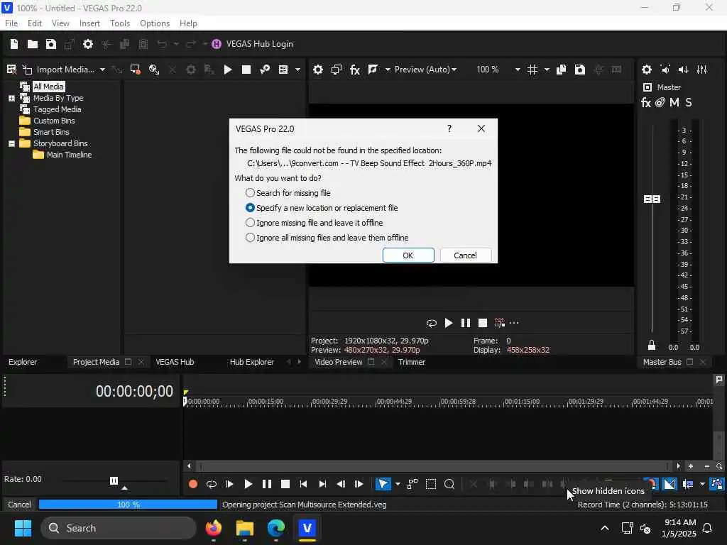This screenshot has width=727, height=545.
Task: Toggle Master Mute M button
Action: coord(674,102)
